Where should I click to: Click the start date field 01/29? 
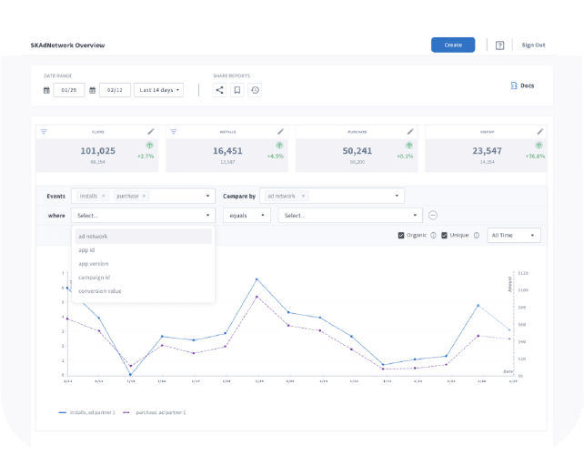pos(68,90)
